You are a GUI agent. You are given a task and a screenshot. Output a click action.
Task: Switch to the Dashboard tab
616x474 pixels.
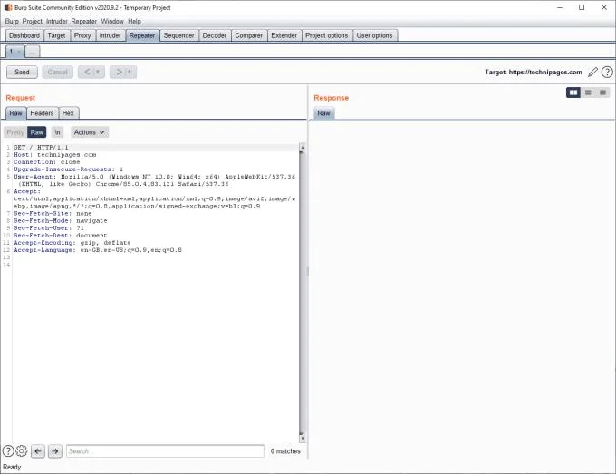24,35
